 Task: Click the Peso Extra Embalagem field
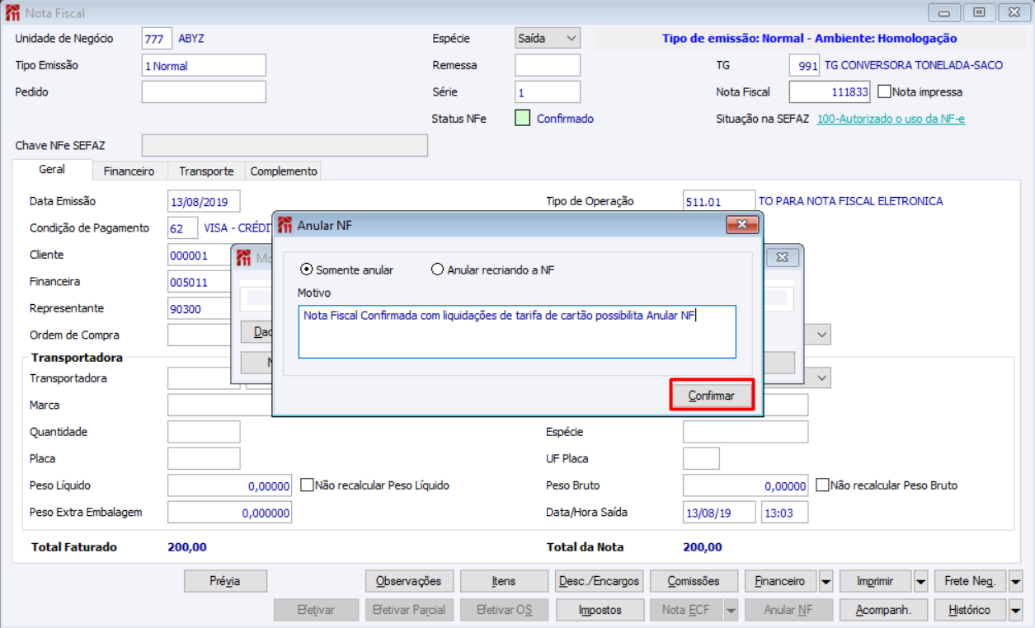(229, 512)
